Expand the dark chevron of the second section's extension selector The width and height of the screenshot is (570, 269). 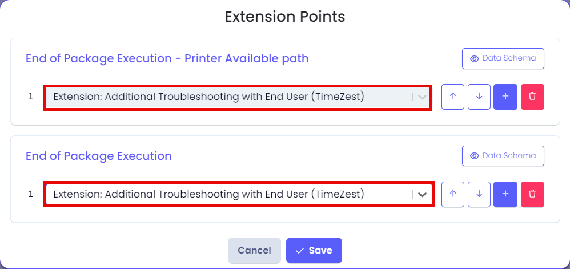422,195
